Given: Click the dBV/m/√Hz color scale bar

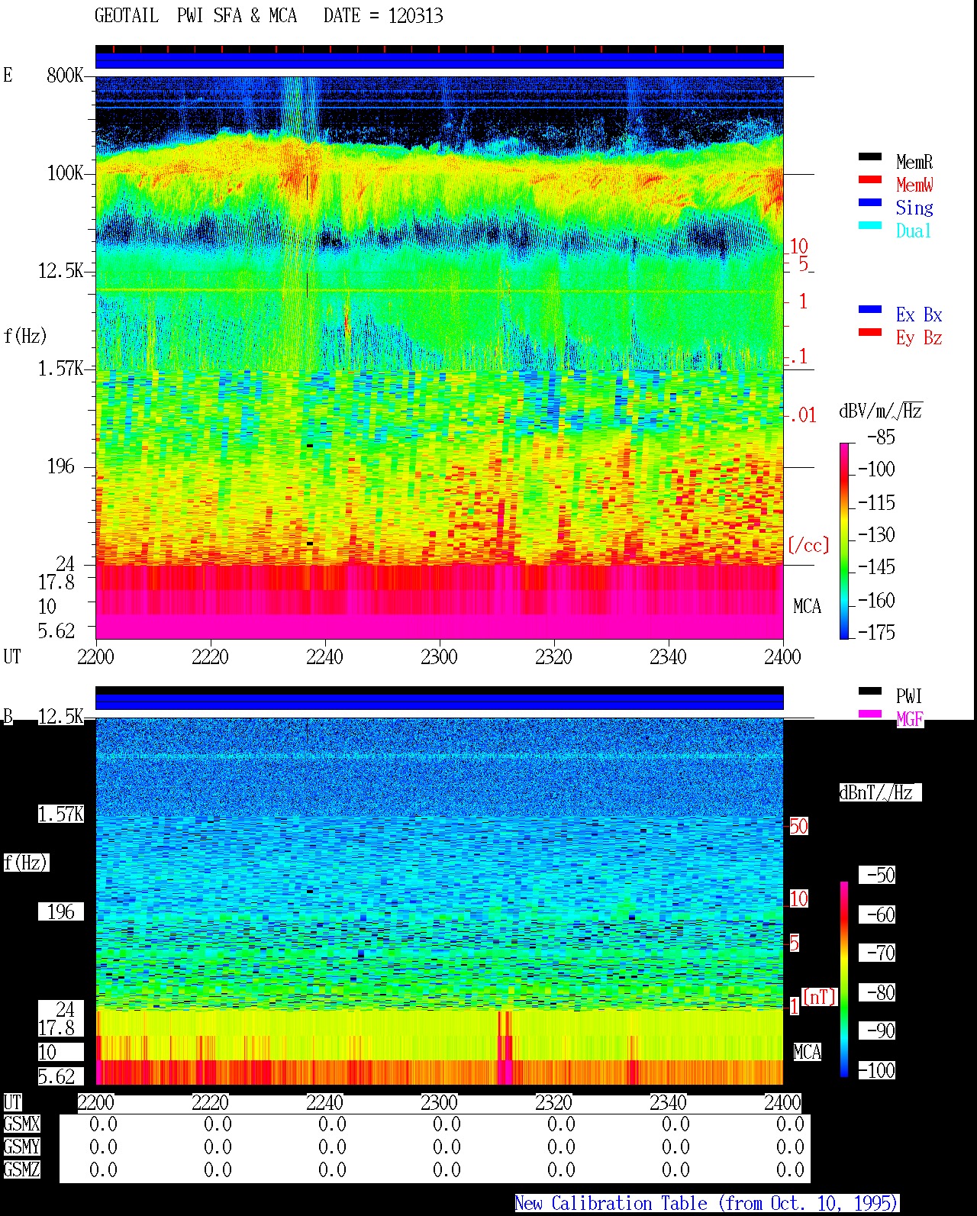Looking at the screenshot, I should tap(844, 540).
